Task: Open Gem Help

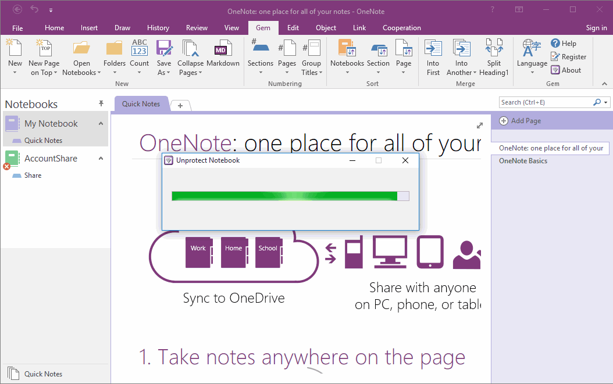Action: tap(564, 44)
